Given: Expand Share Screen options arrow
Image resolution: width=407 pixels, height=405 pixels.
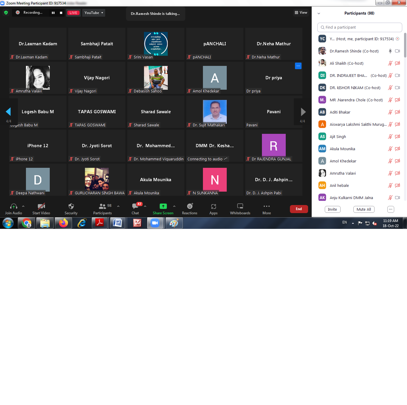Looking at the screenshot, I should [x=174, y=206].
